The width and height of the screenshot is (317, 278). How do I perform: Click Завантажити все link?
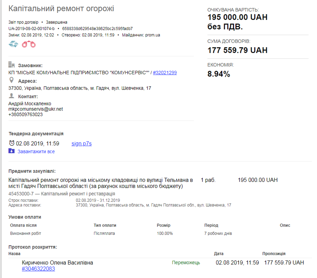pos(36,152)
